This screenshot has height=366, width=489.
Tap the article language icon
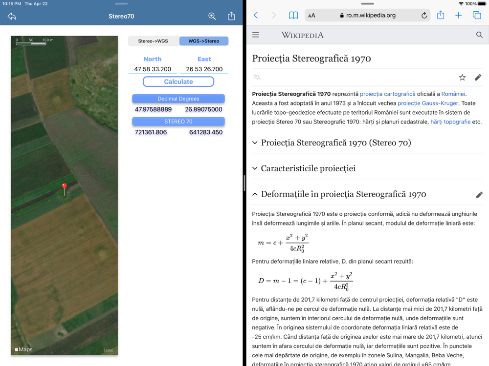coord(257,77)
